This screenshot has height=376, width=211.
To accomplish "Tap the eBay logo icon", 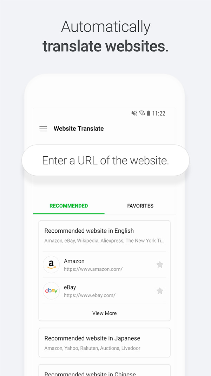I will pos(51,291).
